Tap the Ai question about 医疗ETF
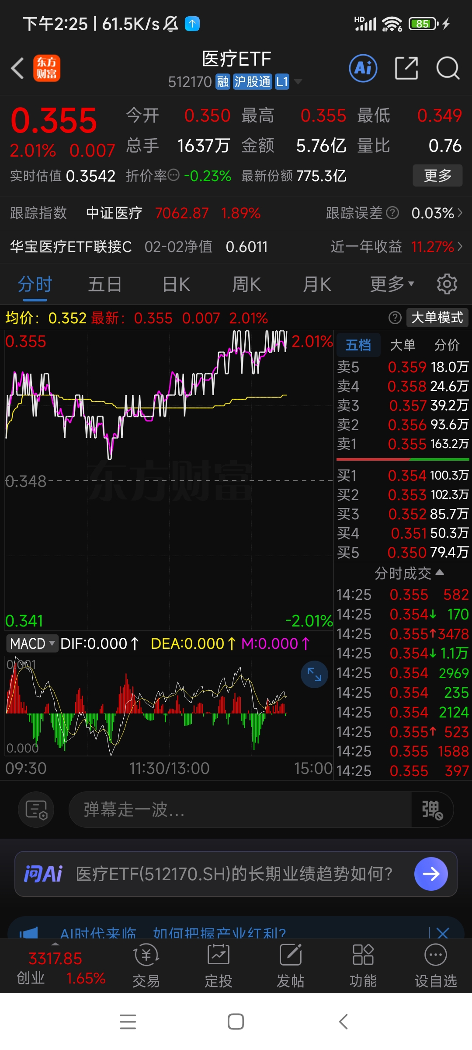The image size is (472, 1050). (234, 874)
